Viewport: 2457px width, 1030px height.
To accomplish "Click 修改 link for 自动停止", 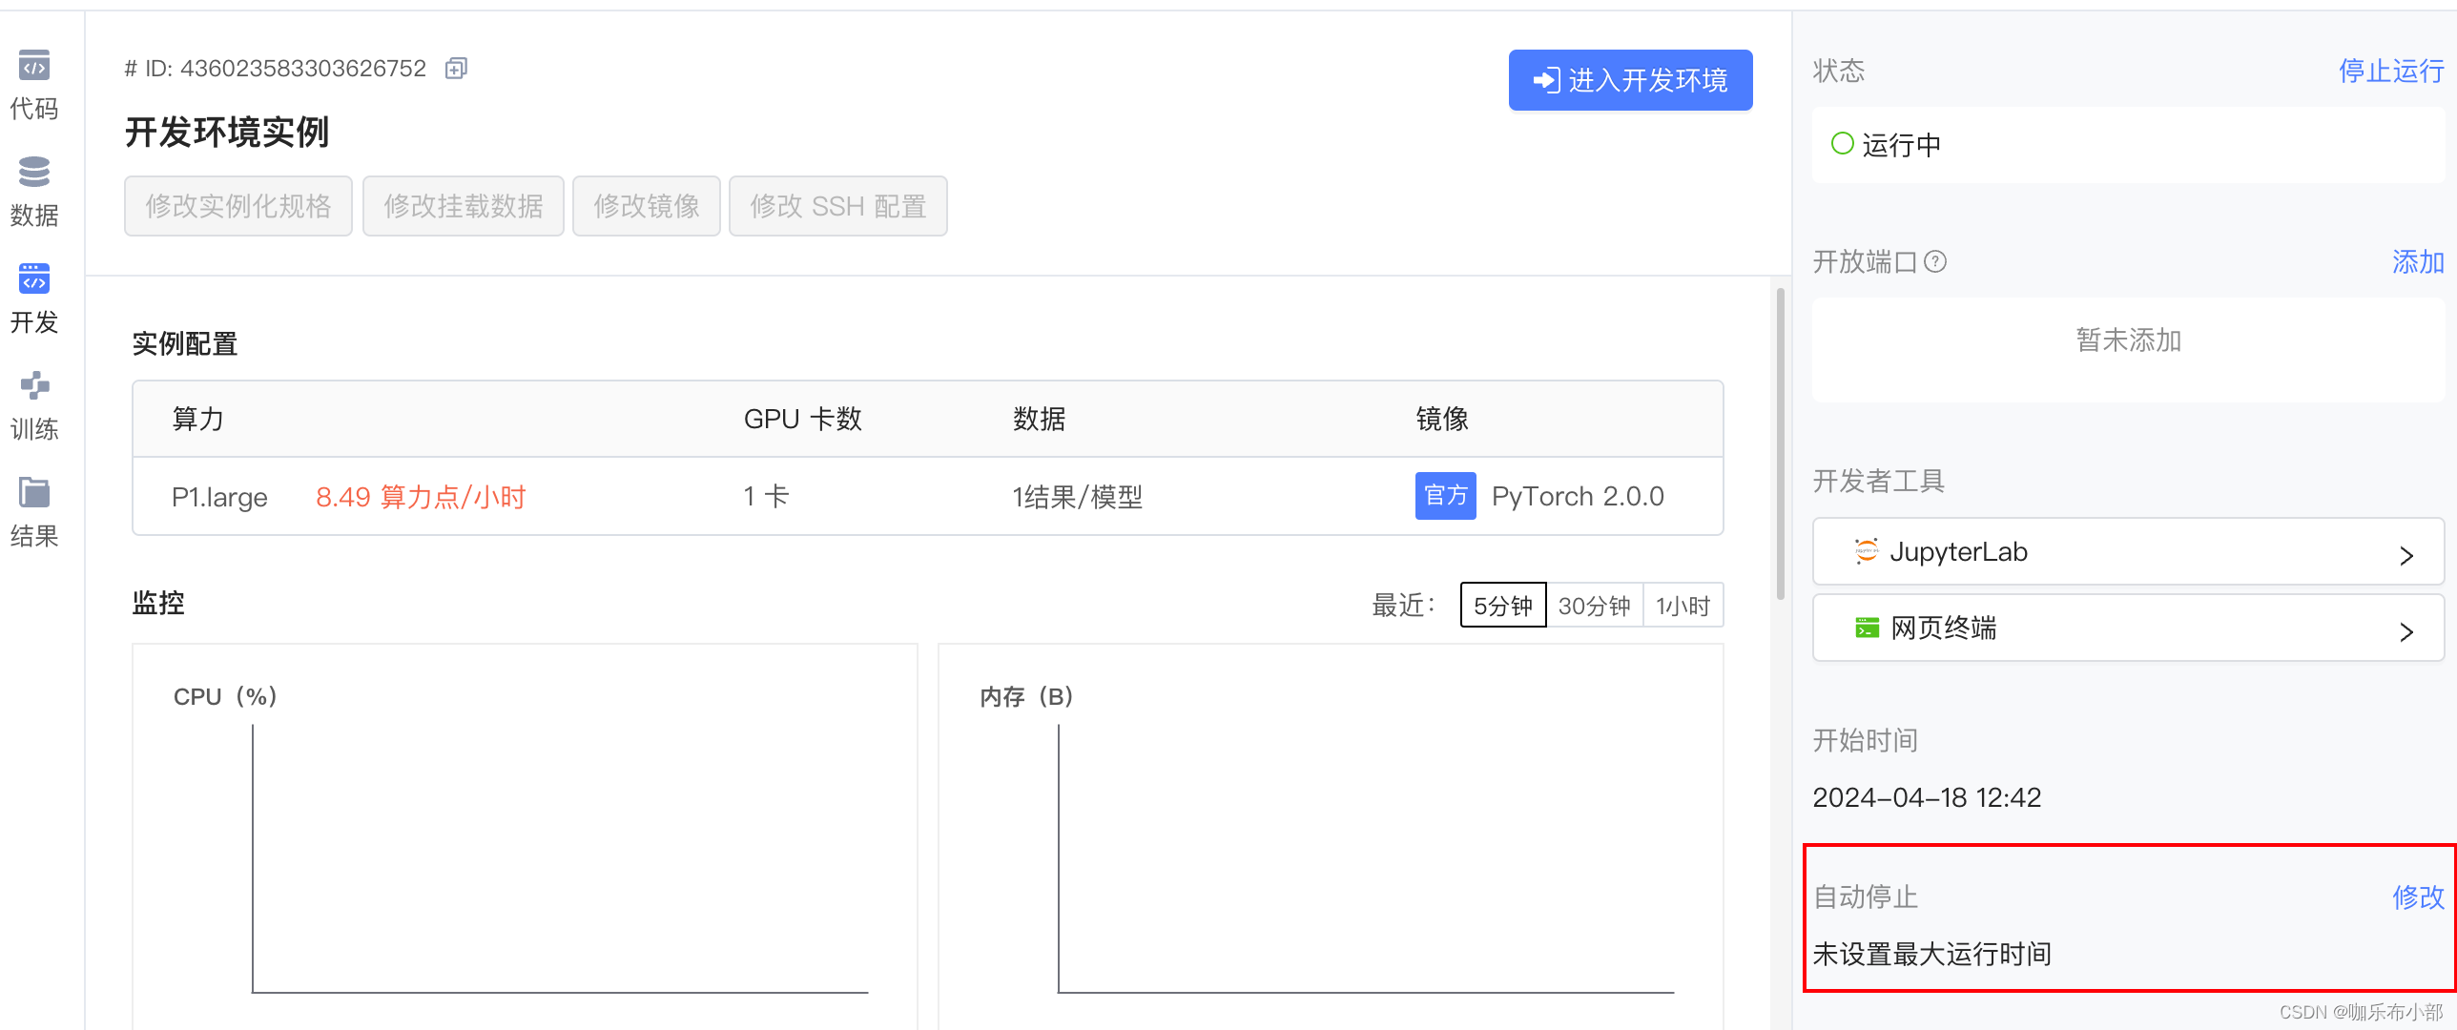I will (x=2417, y=896).
